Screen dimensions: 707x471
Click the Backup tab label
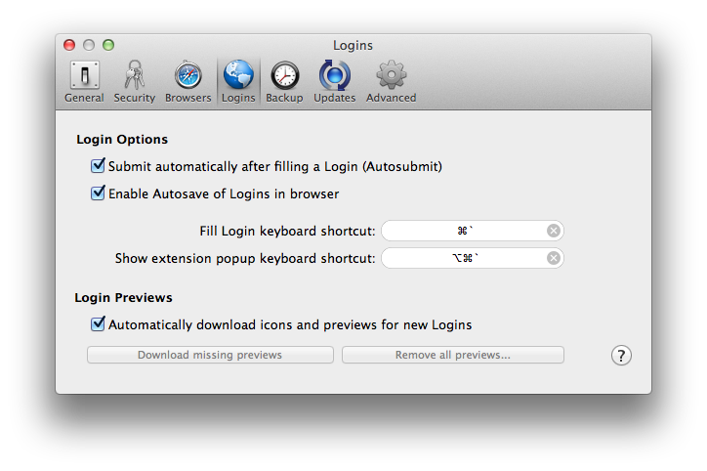284,98
